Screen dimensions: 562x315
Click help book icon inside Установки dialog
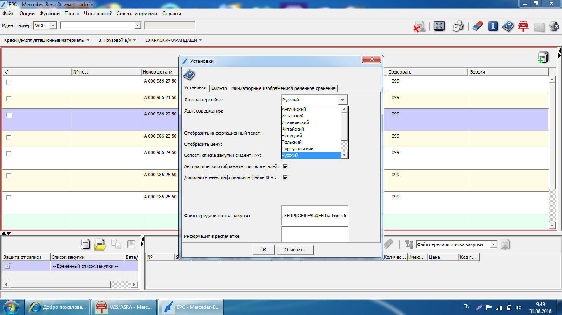click(189, 75)
